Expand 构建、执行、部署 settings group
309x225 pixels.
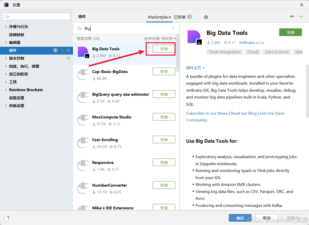point(6,66)
